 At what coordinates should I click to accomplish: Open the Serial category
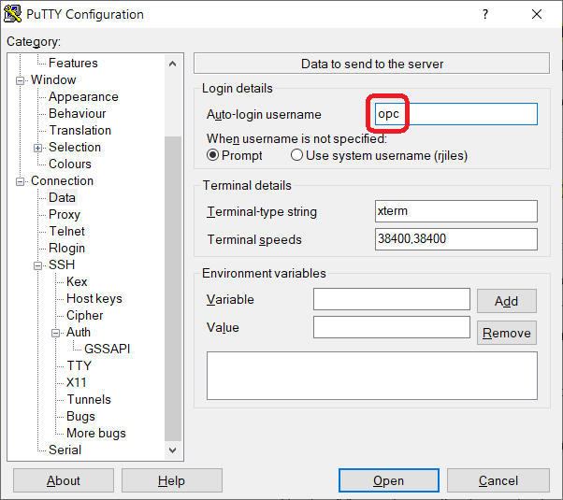point(65,450)
